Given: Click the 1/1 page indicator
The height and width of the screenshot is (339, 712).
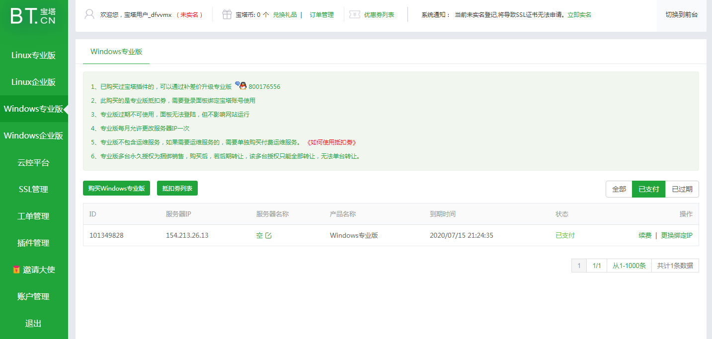Looking at the screenshot, I should [x=597, y=266].
